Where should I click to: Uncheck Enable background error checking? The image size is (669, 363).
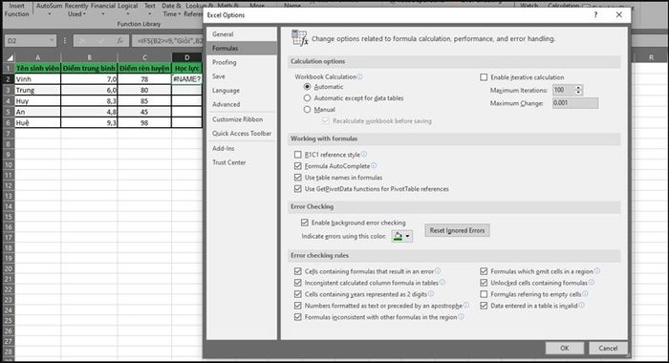coord(304,223)
